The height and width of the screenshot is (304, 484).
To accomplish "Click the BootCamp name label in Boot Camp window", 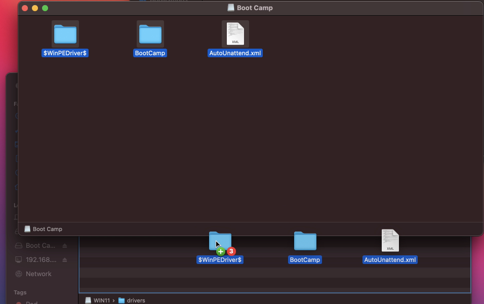I will pyautogui.click(x=150, y=53).
